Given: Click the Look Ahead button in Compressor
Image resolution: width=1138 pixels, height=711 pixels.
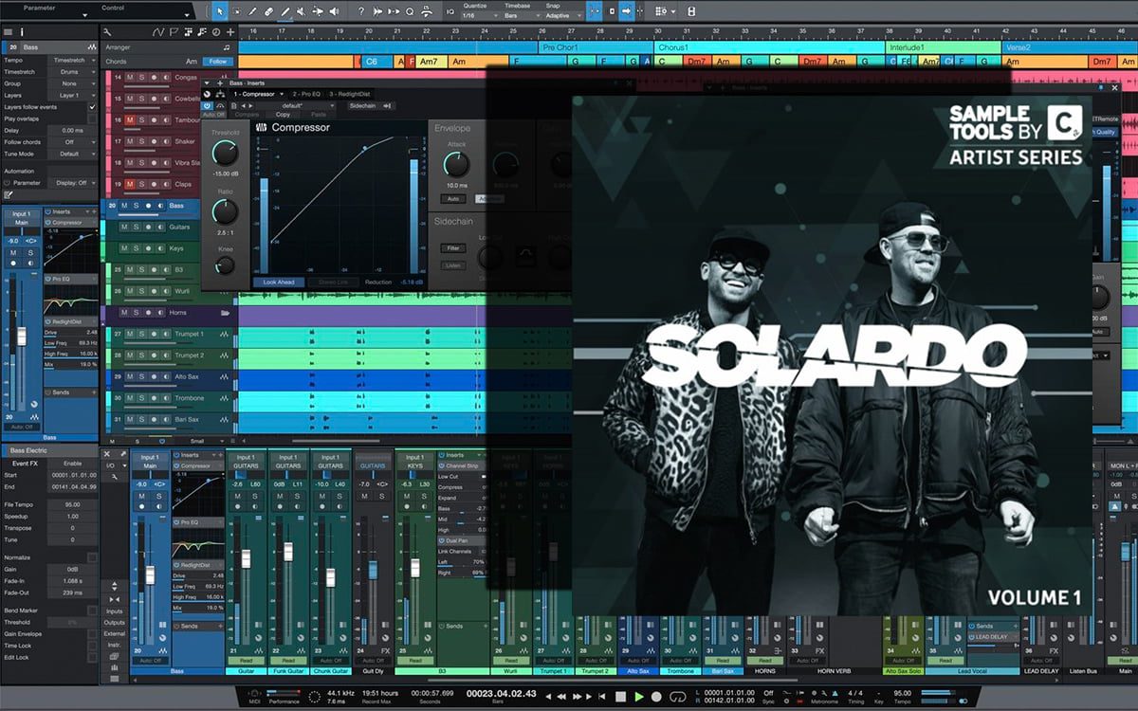Looking at the screenshot, I should click(279, 282).
